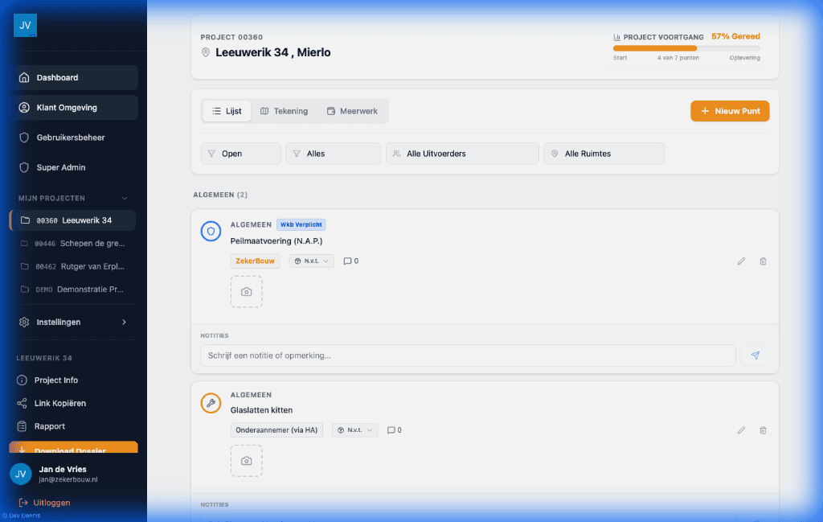
Task: Collapse the Mijn Projecten section chevron
Action: pos(124,198)
